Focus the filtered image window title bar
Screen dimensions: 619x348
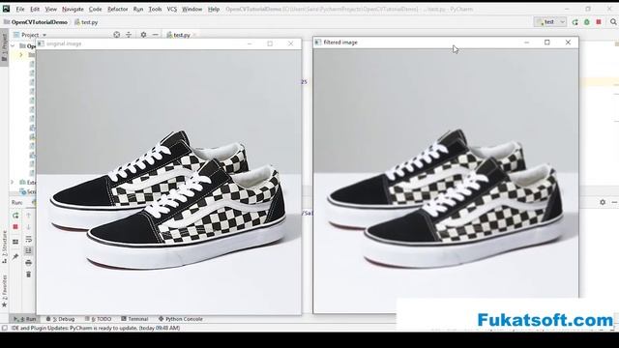pos(446,43)
